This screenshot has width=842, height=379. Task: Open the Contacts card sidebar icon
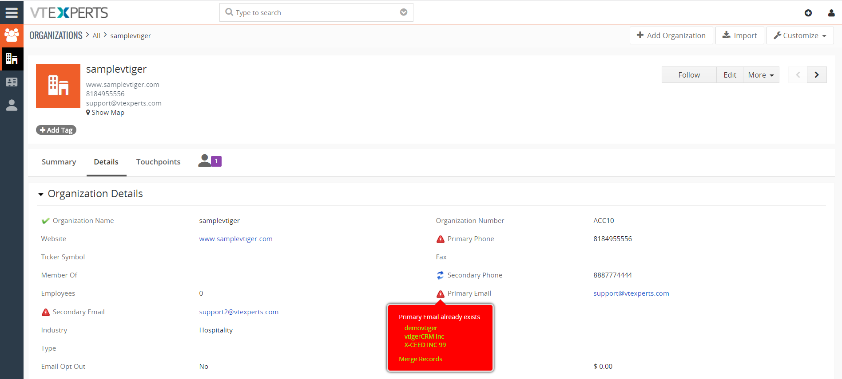12,82
